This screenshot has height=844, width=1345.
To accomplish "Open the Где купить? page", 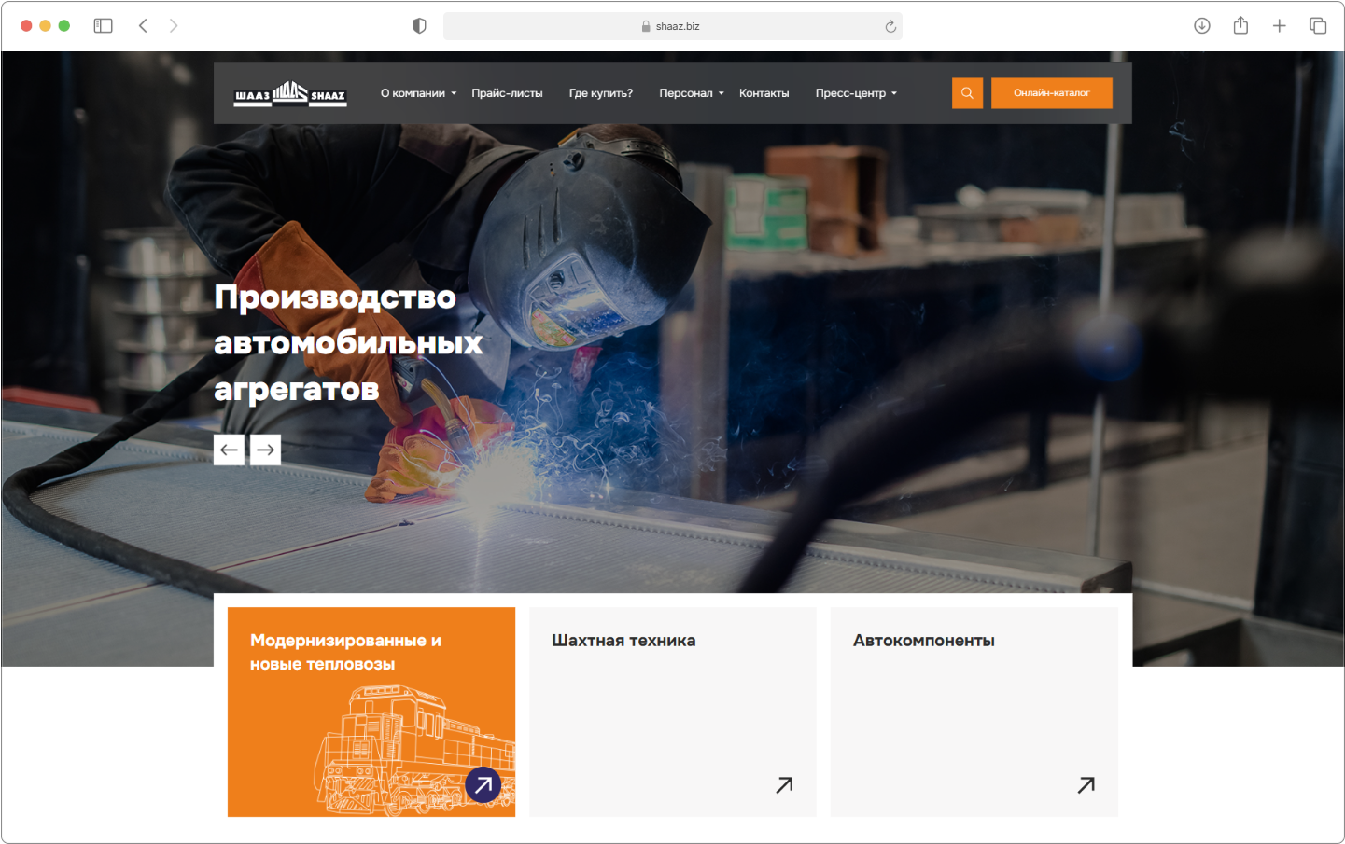I will tap(600, 93).
